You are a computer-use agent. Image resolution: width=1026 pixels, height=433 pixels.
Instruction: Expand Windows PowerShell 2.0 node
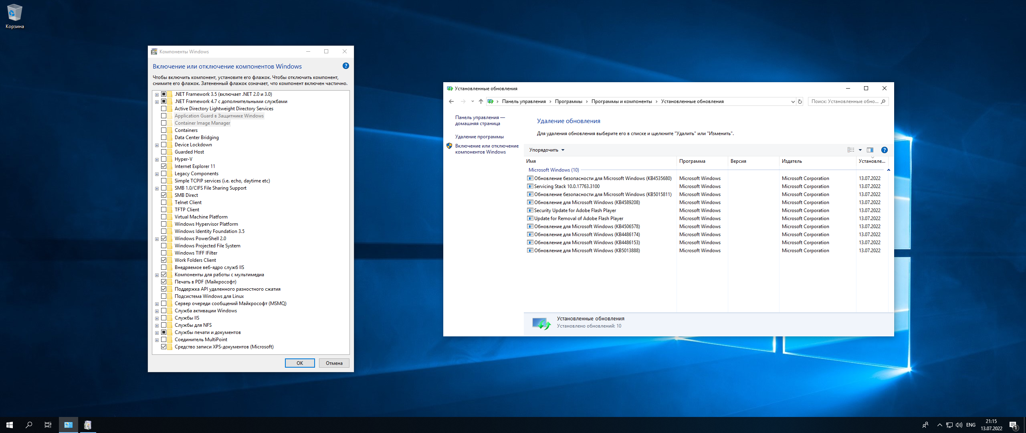157,239
